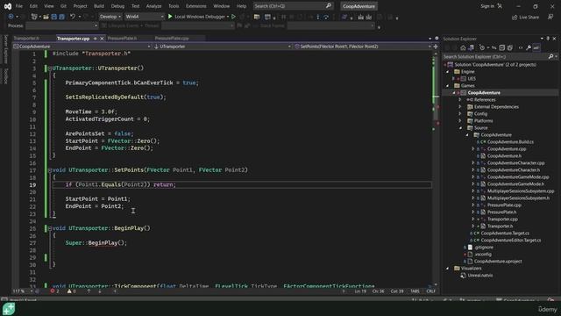Click the Live Share button
This screenshot has height=316, width=561.
click(x=525, y=17)
